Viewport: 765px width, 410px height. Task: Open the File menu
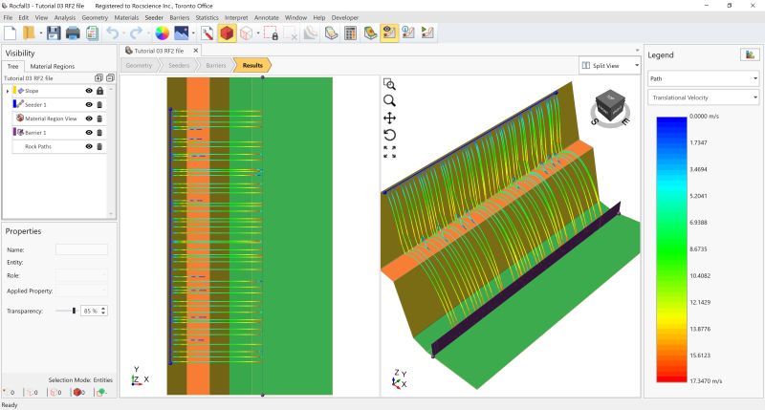pos(8,17)
